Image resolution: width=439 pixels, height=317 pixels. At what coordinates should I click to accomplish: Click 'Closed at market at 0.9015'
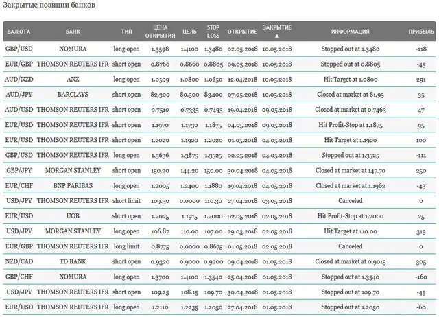point(351,261)
